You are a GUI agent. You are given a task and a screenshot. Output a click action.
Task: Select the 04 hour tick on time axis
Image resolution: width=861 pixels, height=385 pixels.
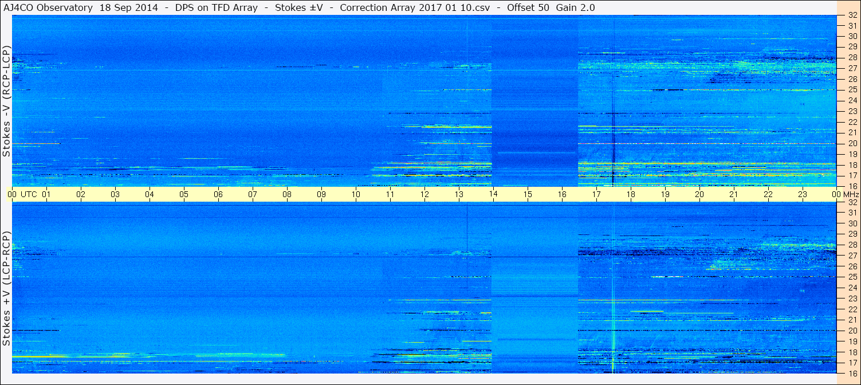click(150, 194)
